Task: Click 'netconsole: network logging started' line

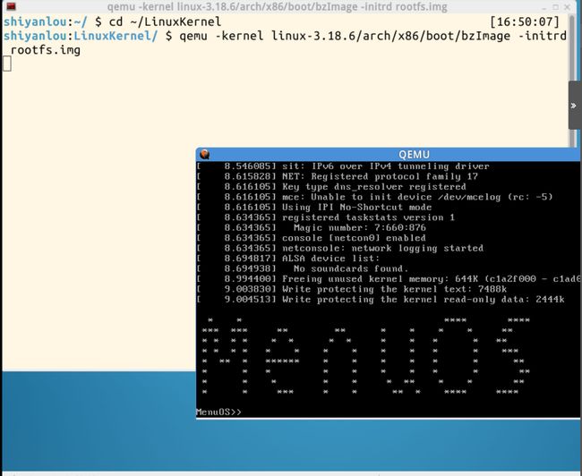Action: coord(340,248)
